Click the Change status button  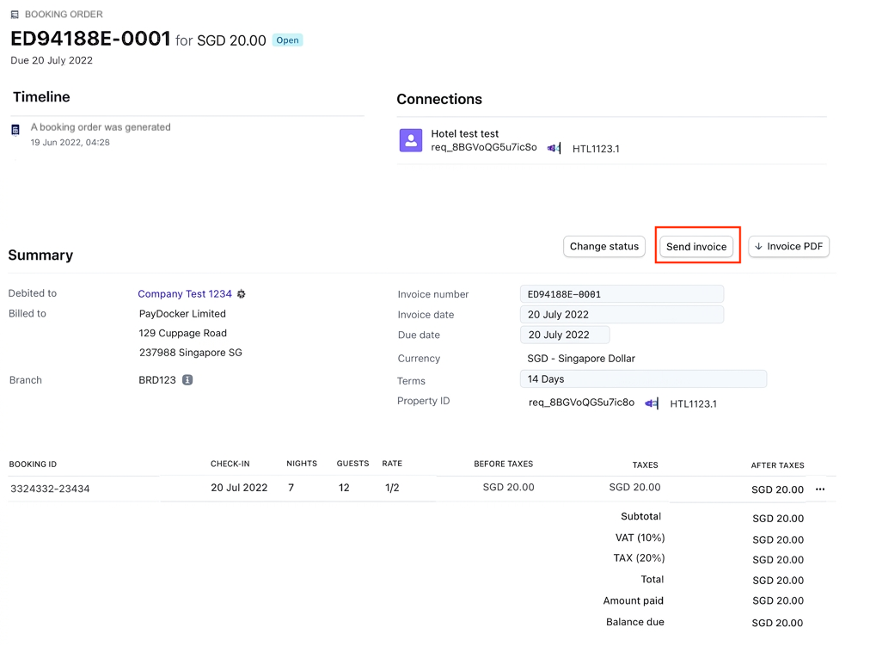point(604,247)
